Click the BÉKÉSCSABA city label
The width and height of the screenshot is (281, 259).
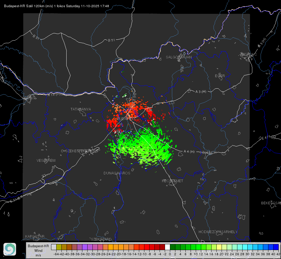[x=271, y=203]
